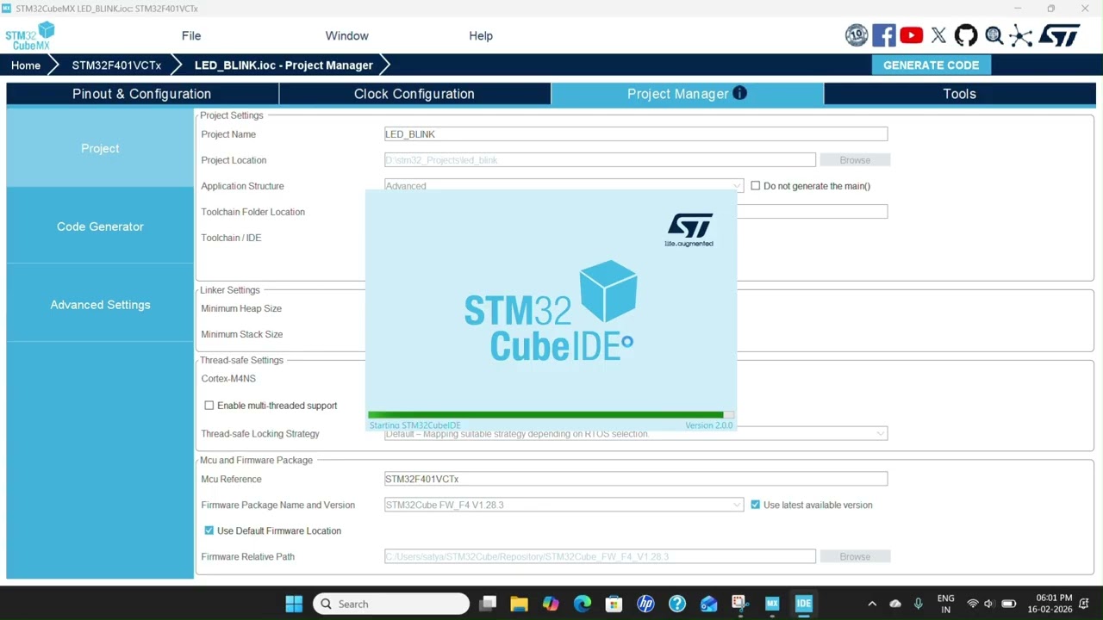The width and height of the screenshot is (1103, 620).
Task: Click the Mcu Reference field
Action: click(636, 479)
